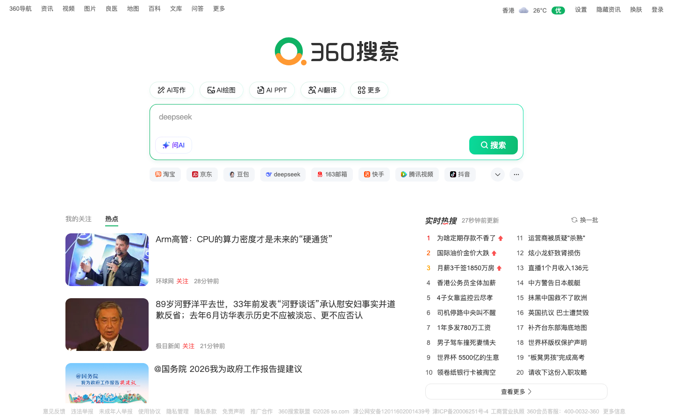The height and width of the screenshot is (420, 673).
Task: Open the deepseek shortcut chip
Action: (x=283, y=174)
